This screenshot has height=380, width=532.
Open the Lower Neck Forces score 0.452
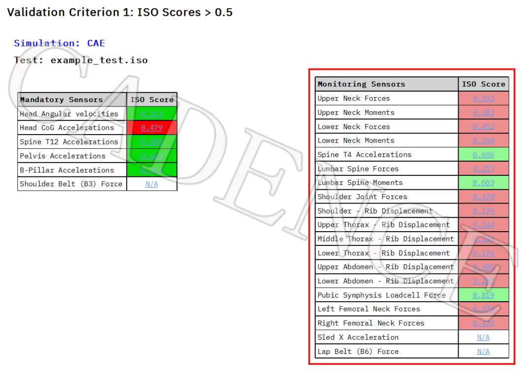tap(483, 127)
